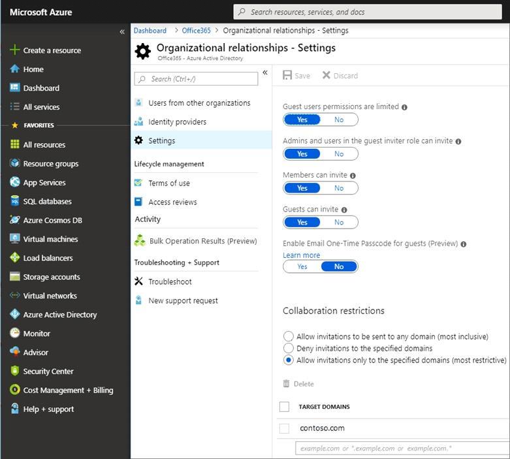
Task: Enable Email One-Time Passcode with Yes
Action: [302, 266]
